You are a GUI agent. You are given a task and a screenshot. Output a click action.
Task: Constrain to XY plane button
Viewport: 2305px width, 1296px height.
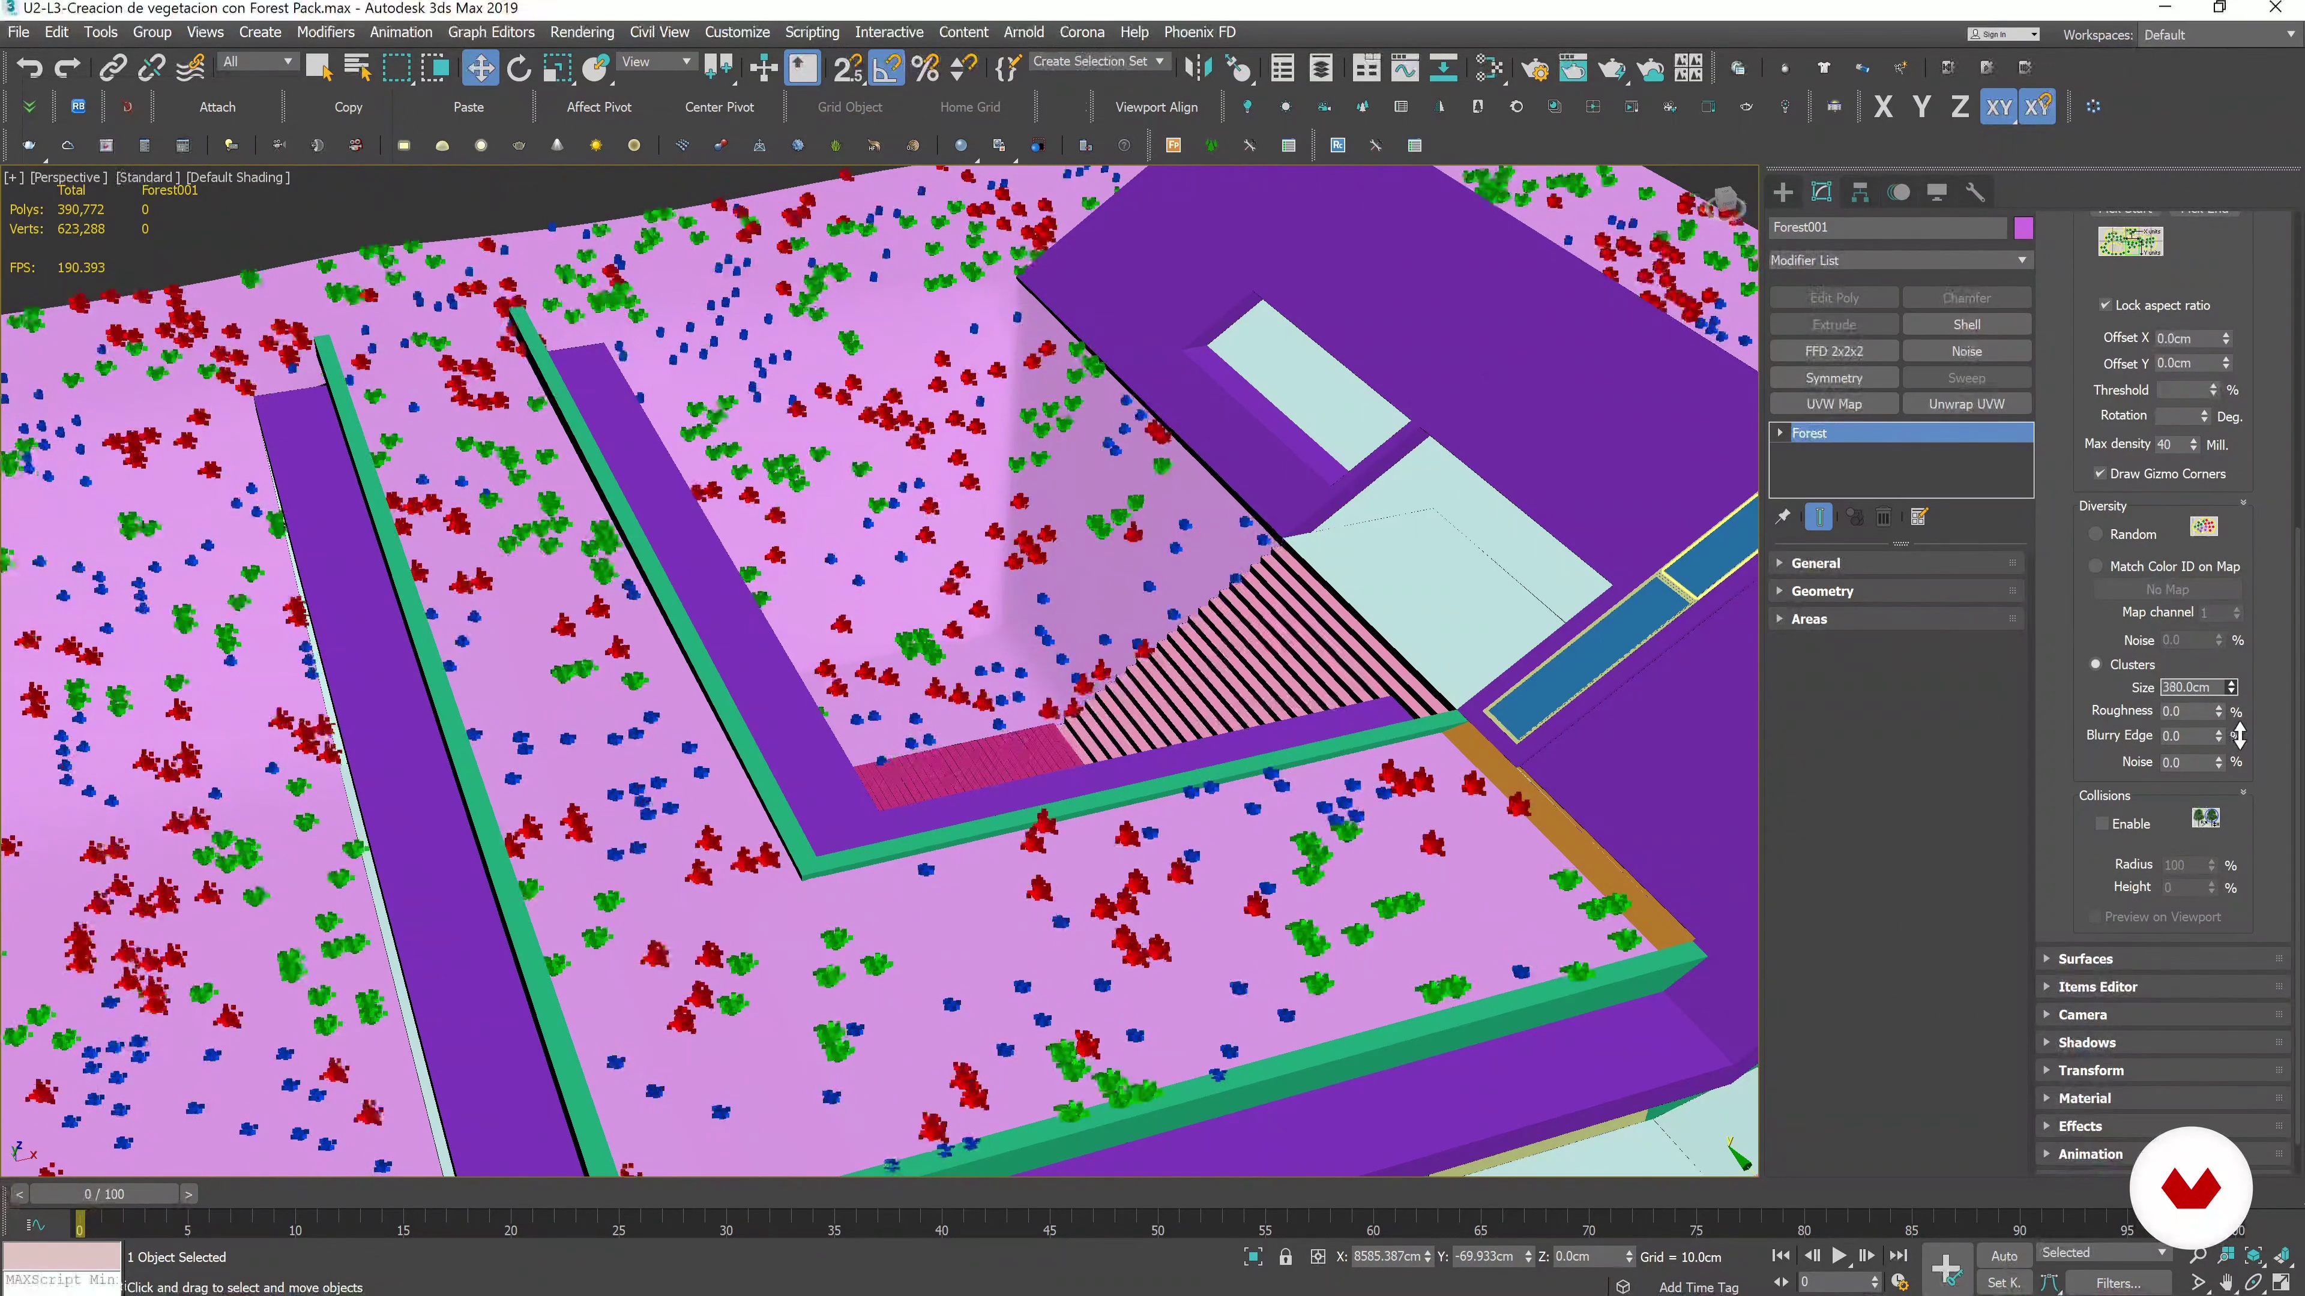pyautogui.click(x=1998, y=106)
